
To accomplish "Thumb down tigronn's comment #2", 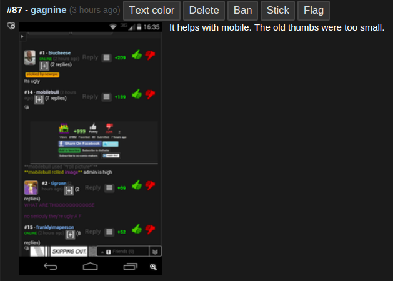I will 150,186.
